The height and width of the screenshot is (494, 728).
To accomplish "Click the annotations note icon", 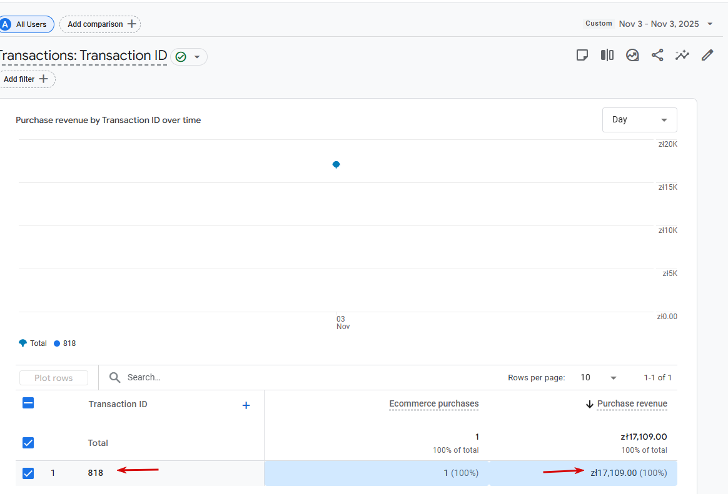I will click(x=582, y=55).
